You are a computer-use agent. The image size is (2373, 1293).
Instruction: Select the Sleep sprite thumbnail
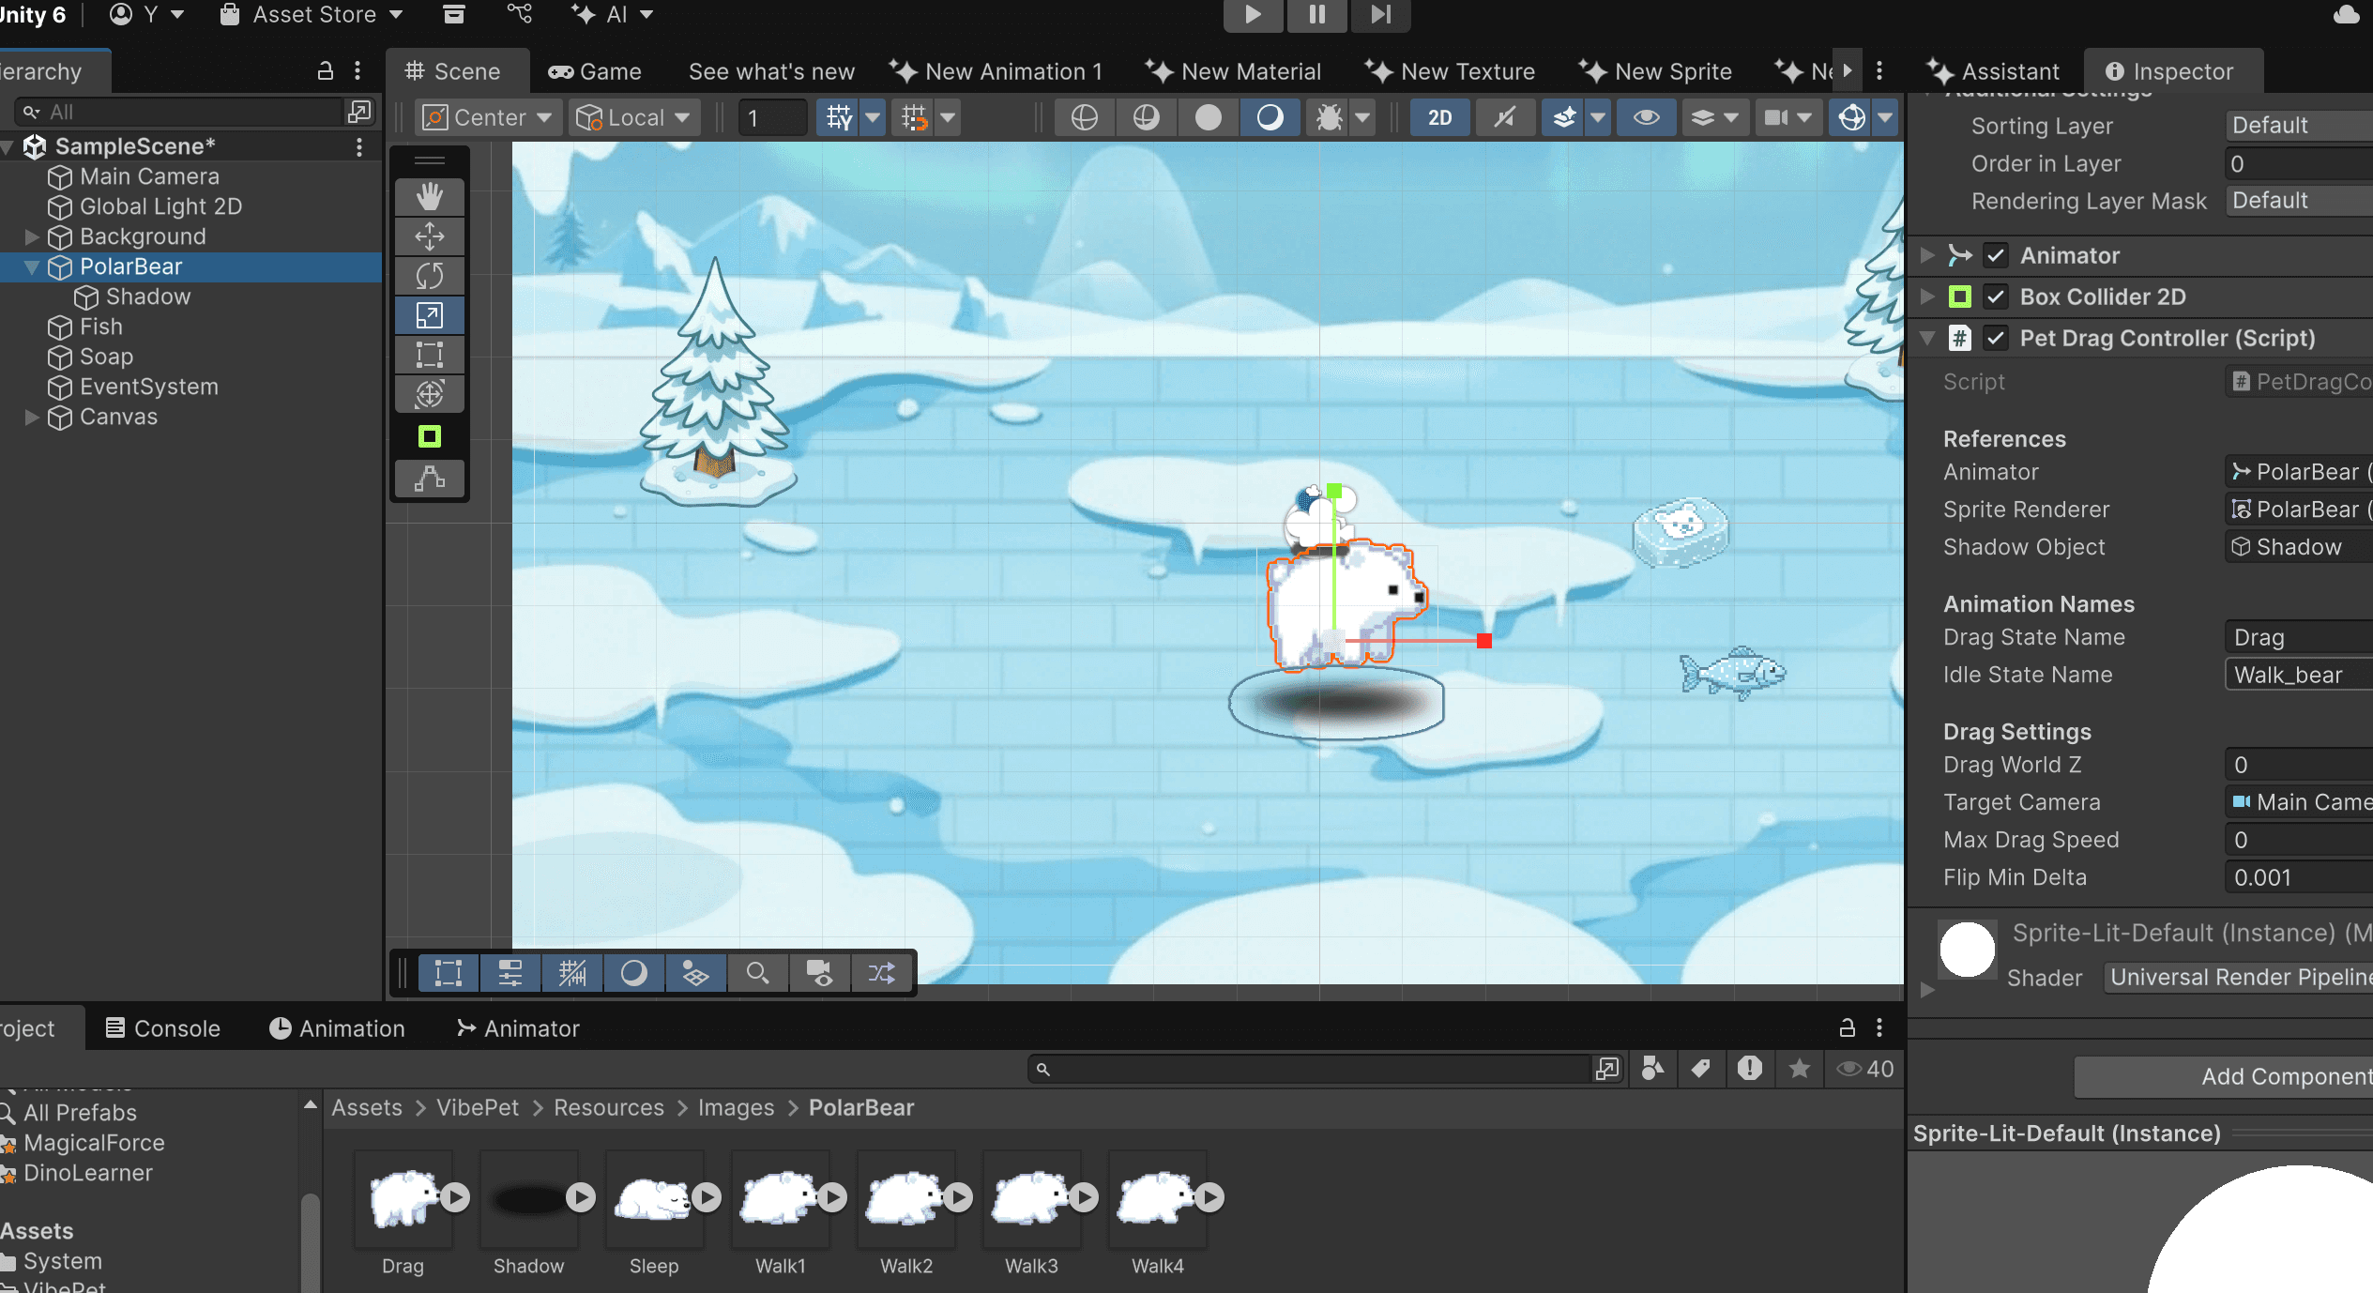(x=654, y=1198)
